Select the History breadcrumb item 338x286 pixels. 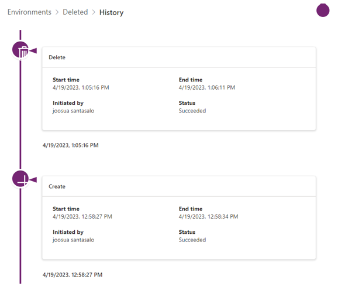pos(112,12)
